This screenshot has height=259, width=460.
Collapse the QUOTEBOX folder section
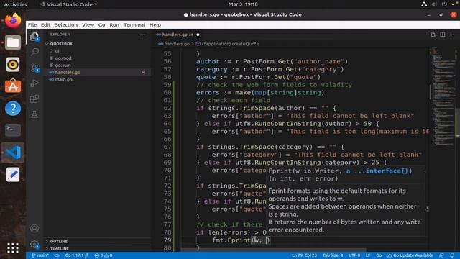pyautogui.click(x=60, y=44)
